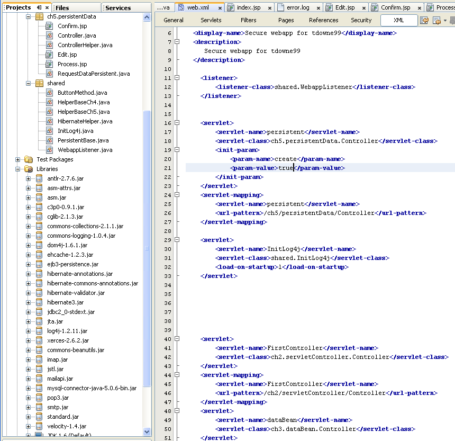Select WebappListener.java in the project tree

coord(85,150)
